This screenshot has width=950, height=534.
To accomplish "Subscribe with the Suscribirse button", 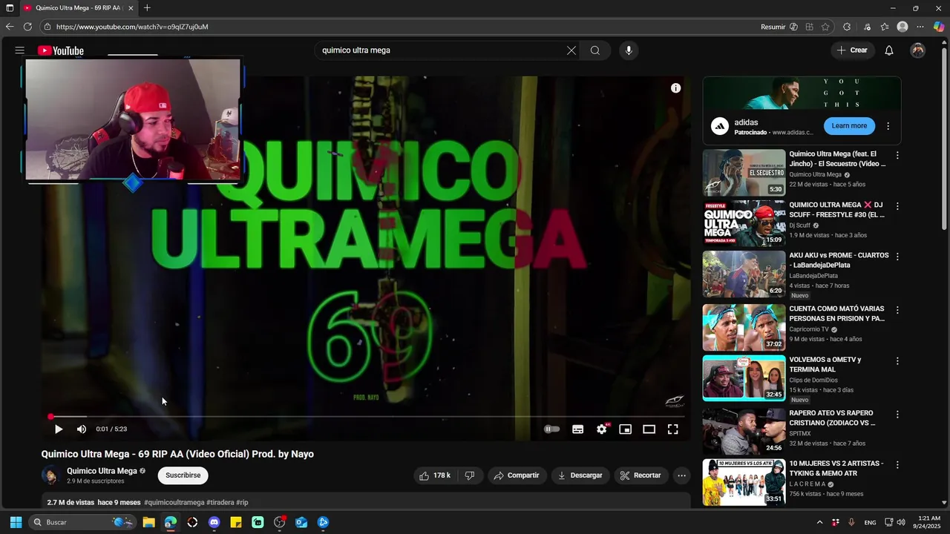I will point(183,475).
